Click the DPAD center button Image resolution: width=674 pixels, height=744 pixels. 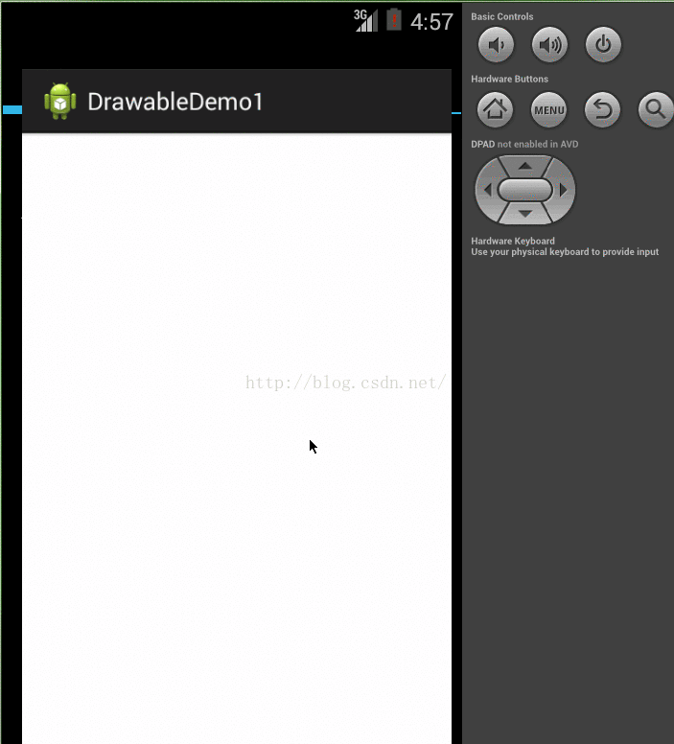point(525,190)
